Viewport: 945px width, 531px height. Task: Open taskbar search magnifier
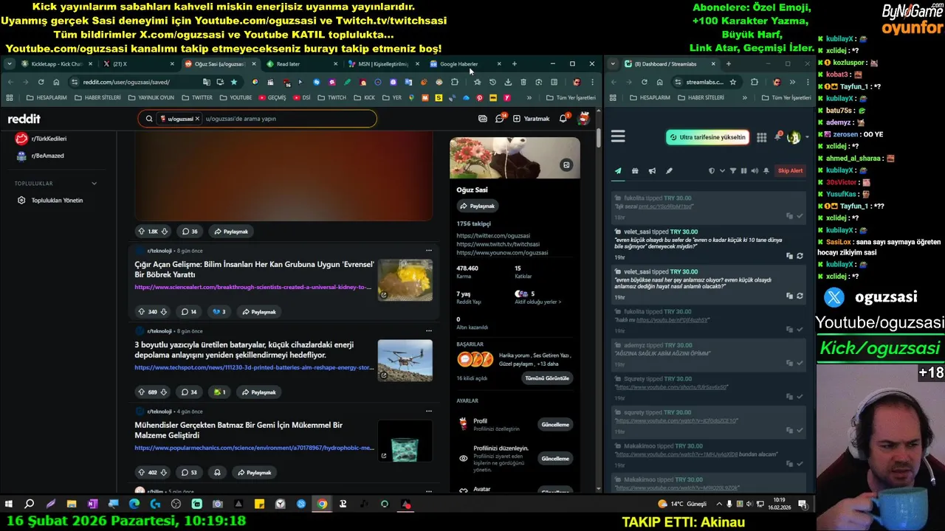pyautogui.click(x=30, y=504)
